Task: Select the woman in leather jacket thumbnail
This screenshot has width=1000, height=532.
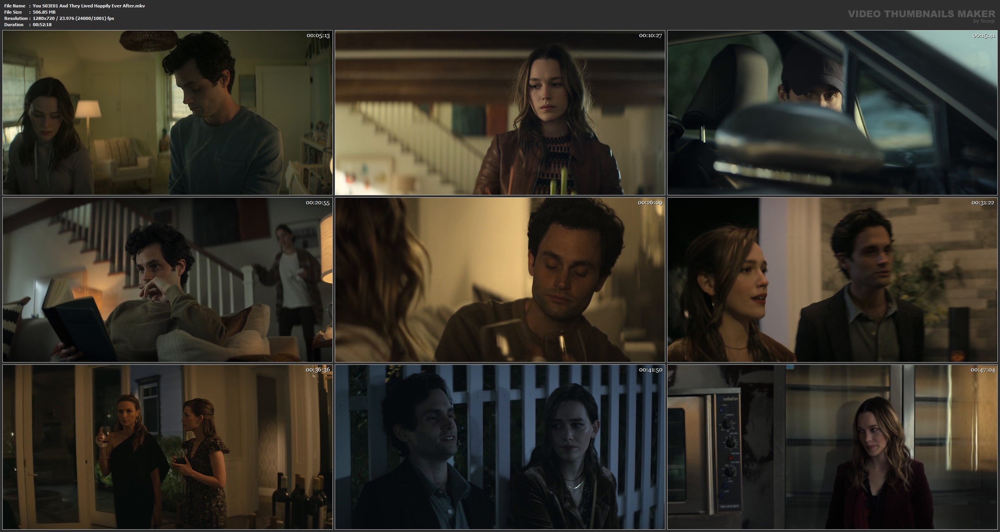Action: coord(500,112)
